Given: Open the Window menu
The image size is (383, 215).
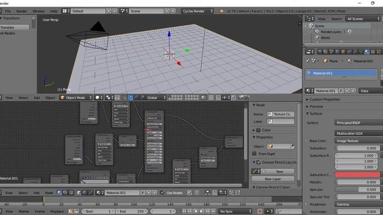Looking at the screenshot, I should point(38,11).
